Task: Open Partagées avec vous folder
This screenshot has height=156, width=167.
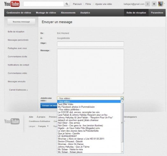Action: [17, 48]
